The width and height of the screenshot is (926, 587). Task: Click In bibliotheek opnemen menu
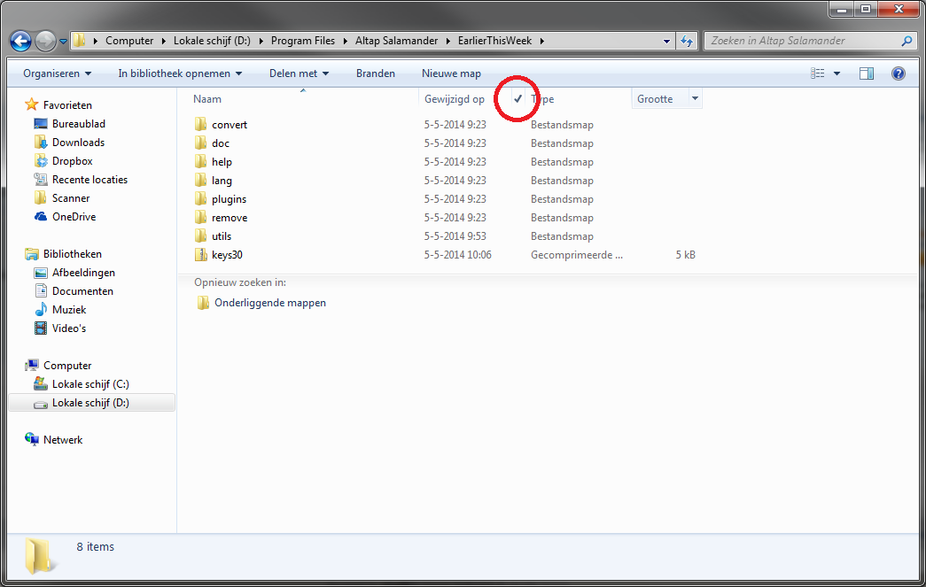pyautogui.click(x=180, y=73)
